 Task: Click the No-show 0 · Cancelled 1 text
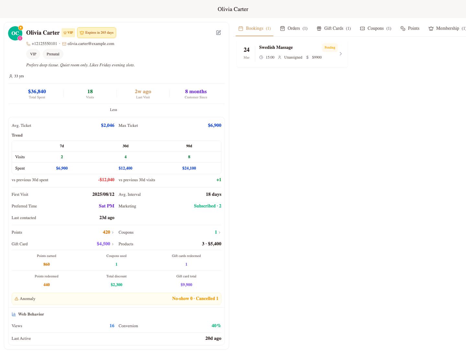coord(195,299)
